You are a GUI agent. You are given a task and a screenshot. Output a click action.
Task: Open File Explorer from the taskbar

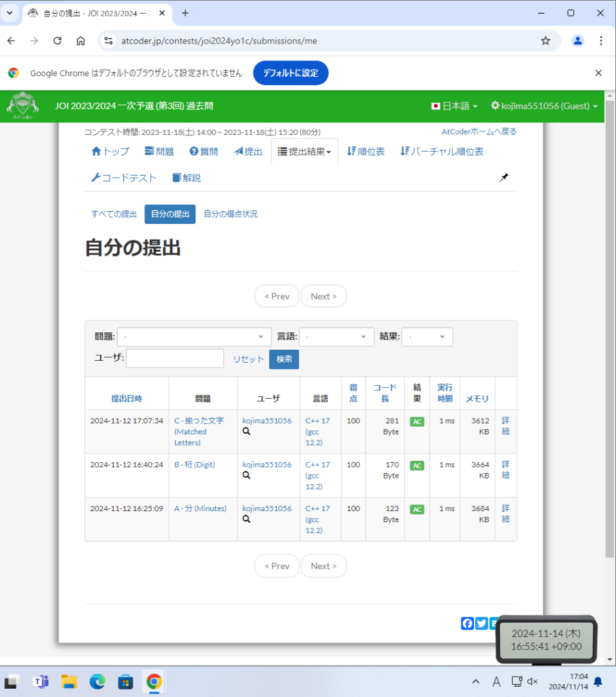pos(69,681)
